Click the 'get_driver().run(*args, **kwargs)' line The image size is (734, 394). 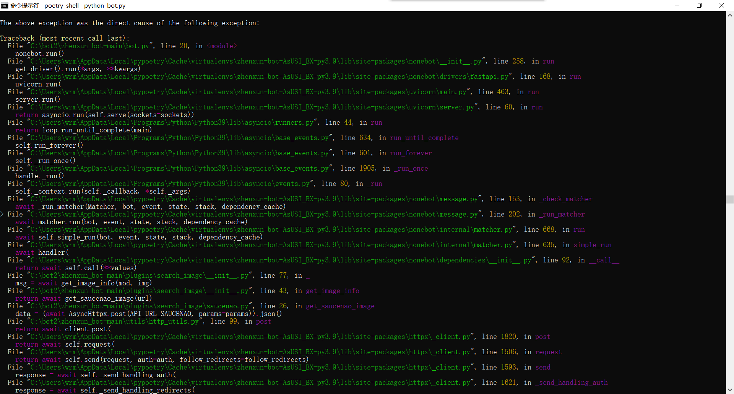(78, 69)
